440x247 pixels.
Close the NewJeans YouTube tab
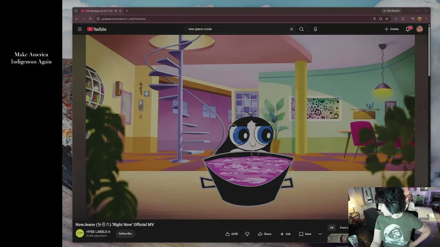click(120, 11)
